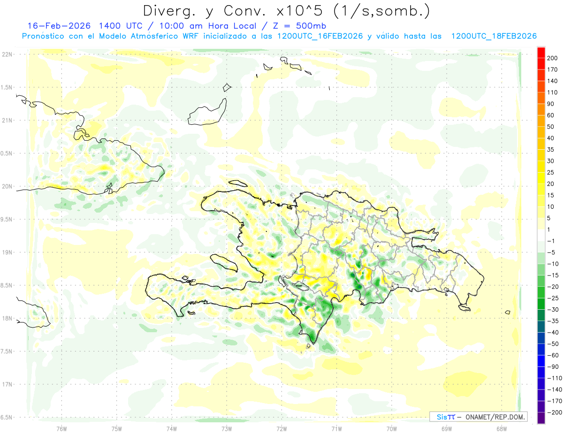The height and width of the screenshot is (435, 563).
Task: Click the '0.5N' latitude label
Action: point(6,153)
